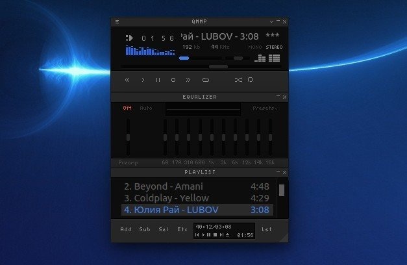The width and height of the screenshot is (407, 265).
Task: Click the 170 Hz equalizer band slider
Action: point(177,137)
